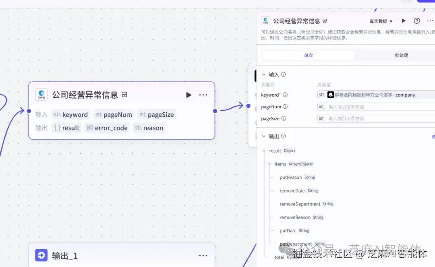
Task: Open the panel's more options ellipsis menu
Action: [x=430, y=21]
